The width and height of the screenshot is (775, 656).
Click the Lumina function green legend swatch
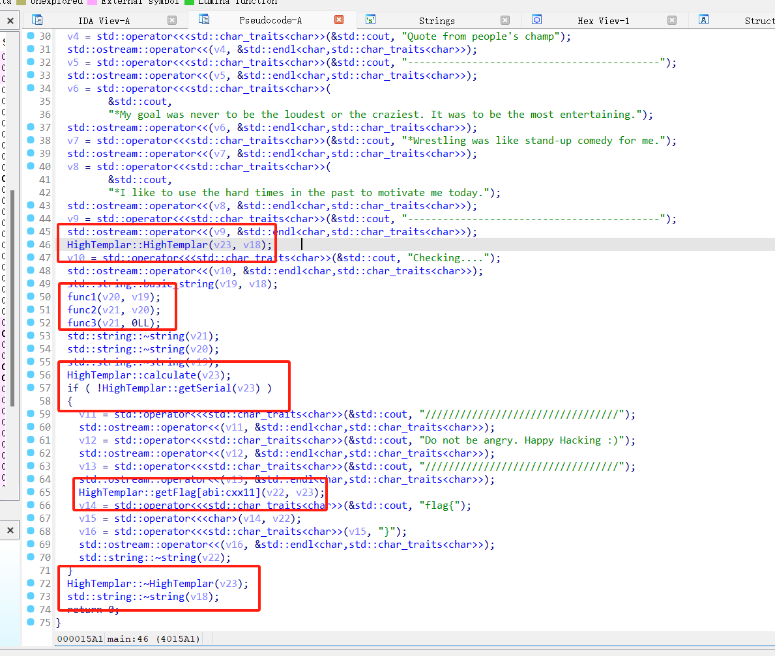pos(189,2)
